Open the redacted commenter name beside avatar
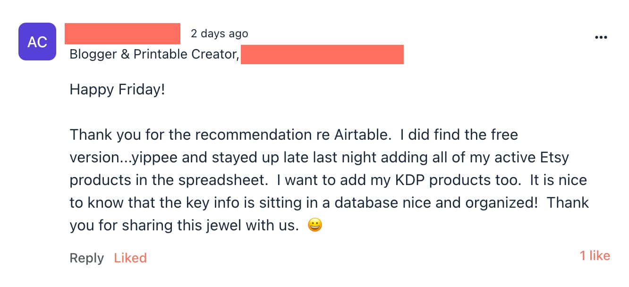Viewport: 629px width, 287px height. pos(122,33)
